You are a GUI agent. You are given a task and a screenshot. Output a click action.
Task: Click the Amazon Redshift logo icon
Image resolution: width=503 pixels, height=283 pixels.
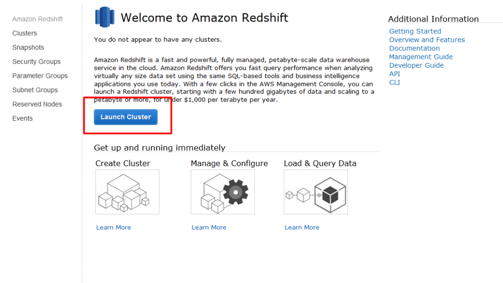pyautogui.click(x=105, y=17)
